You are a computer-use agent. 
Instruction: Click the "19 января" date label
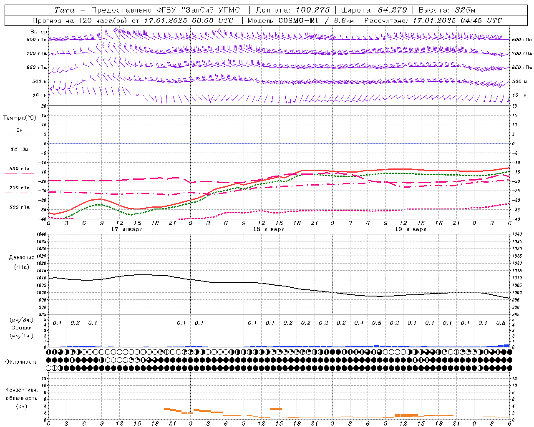point(411,229)
